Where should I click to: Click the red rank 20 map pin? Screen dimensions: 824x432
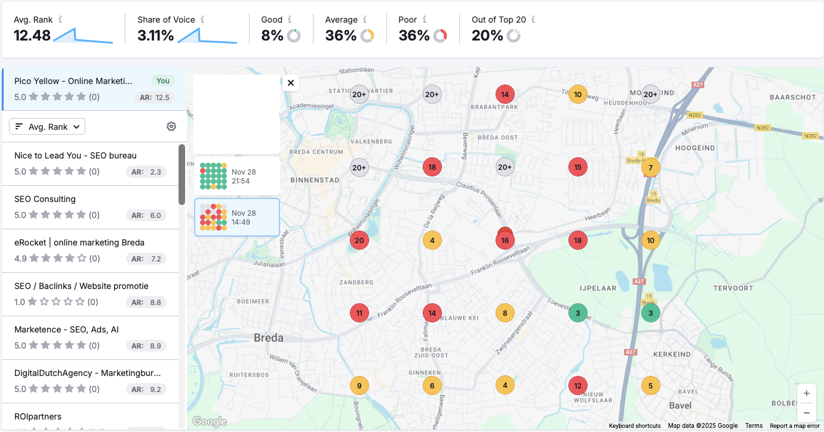(359, 240)
